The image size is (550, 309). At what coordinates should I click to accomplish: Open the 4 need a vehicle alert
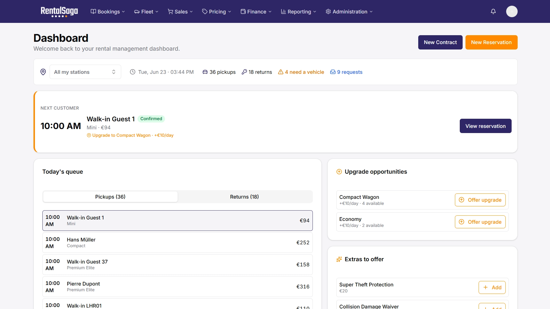301,72
